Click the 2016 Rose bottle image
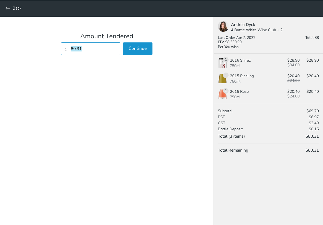323x225 pixels. [x=222, y=94]
